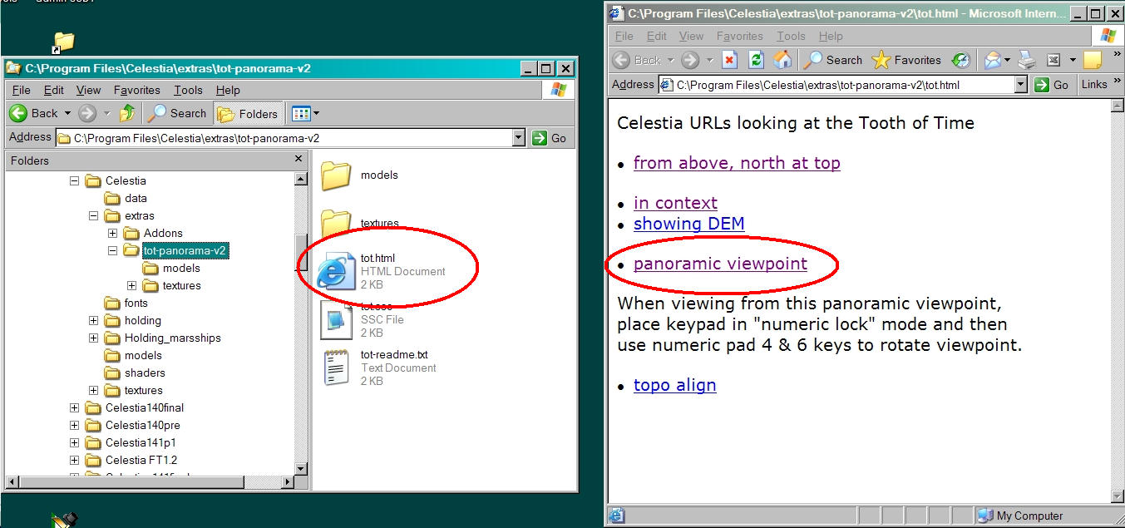Viewport: 1125px width, 528px height.
Task: Open the Edit menu in Internet Explorer
Action: [x=657, y=36]
